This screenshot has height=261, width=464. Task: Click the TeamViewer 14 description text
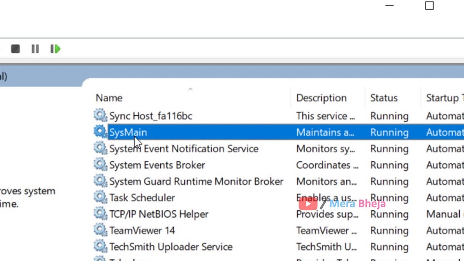tap(326, 230)
